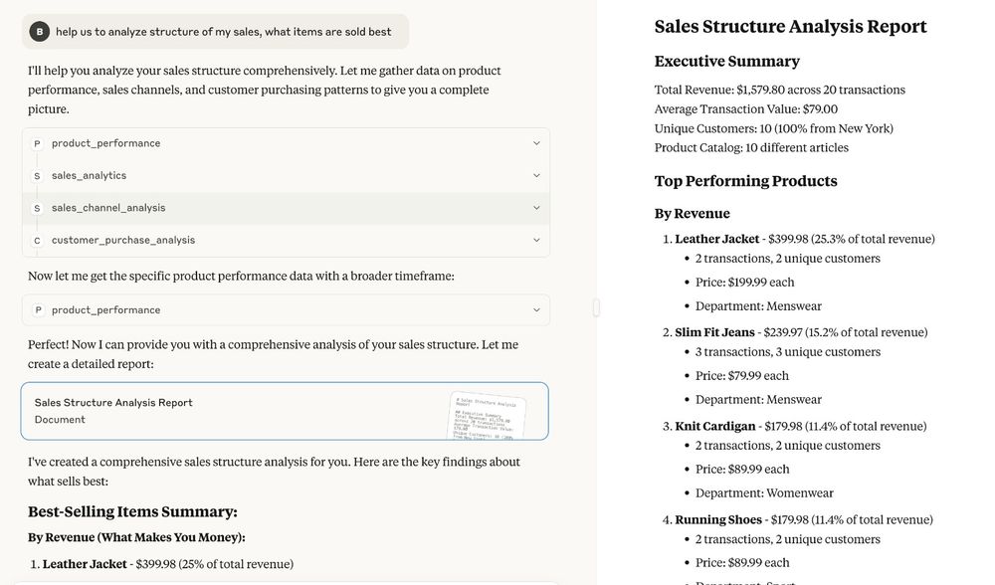Expand the product_performance chevron above sales_analytics

(x=536, y=144)
